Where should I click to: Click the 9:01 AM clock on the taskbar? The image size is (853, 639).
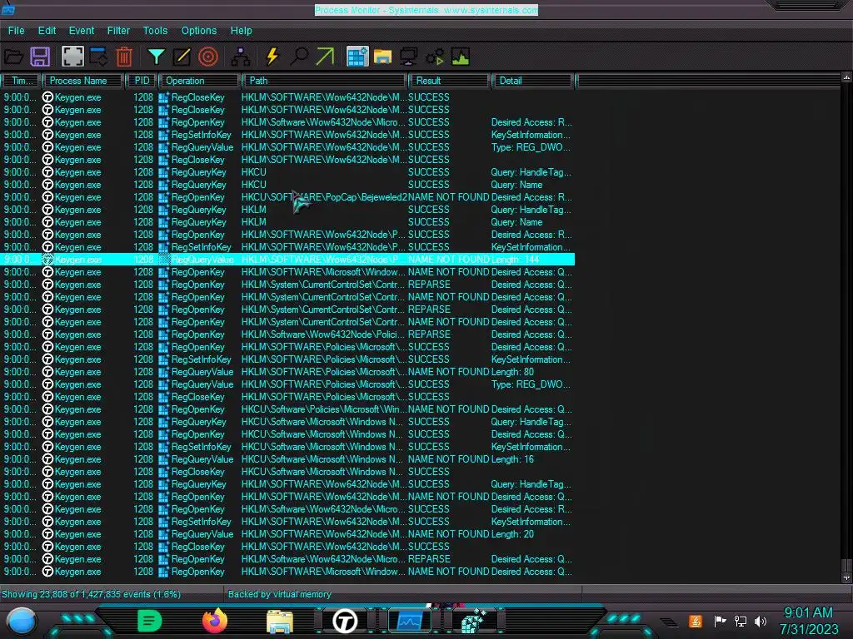coord(808,613)
